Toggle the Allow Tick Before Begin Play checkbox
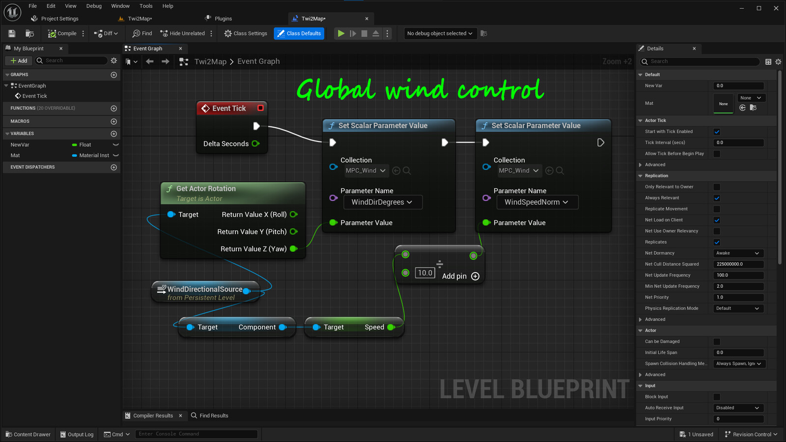 click(x=717, y=154)
